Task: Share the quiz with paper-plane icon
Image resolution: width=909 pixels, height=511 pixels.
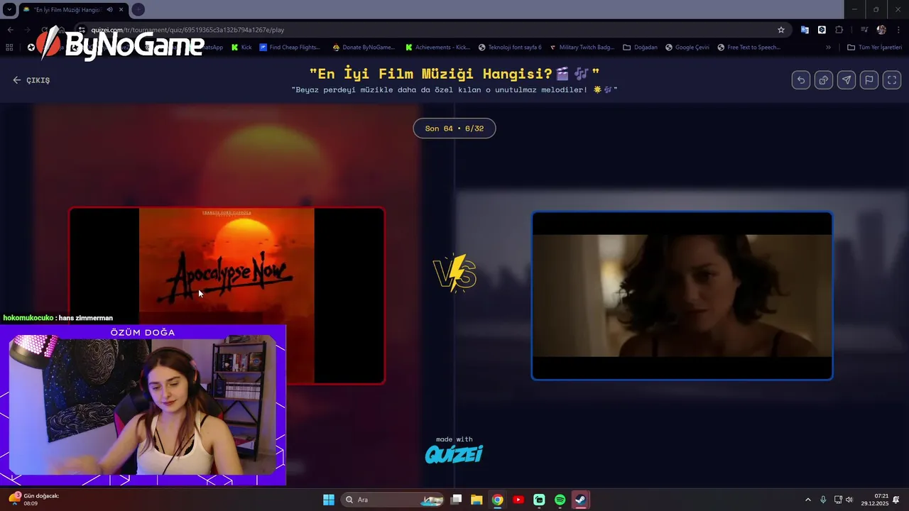Action: click(x=847, y=80)
